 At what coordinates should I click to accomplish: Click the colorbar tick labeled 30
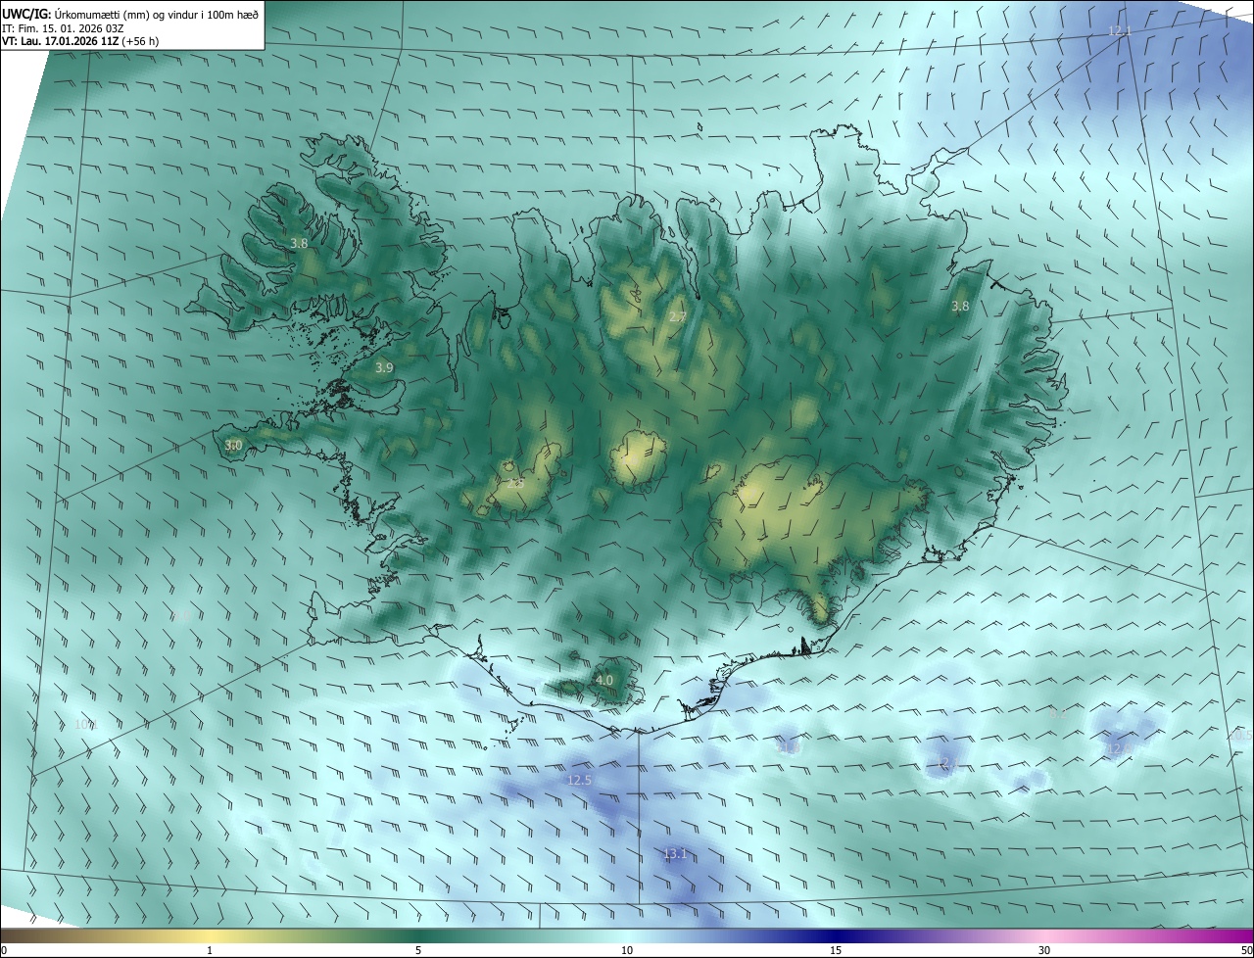(1044, 950)
